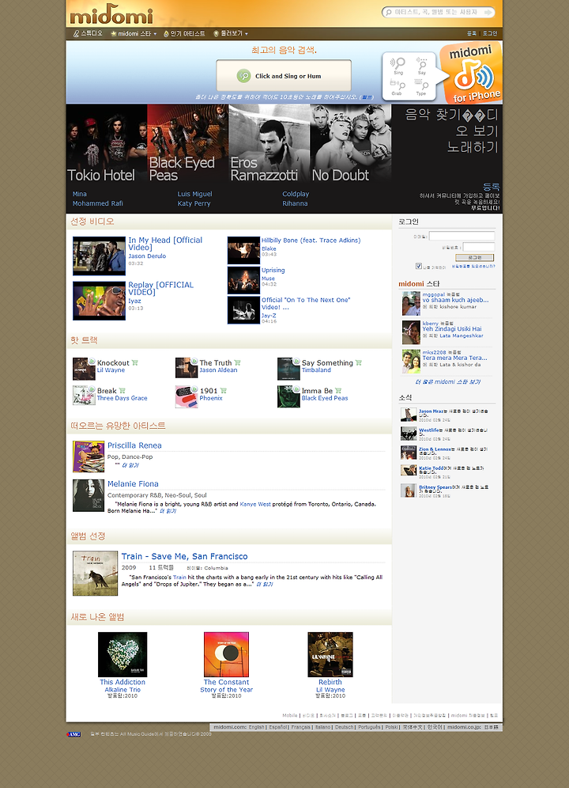Play the Imma Be track preview
The height and width of the screenshot is (788, 569).
tap(296, 389)
